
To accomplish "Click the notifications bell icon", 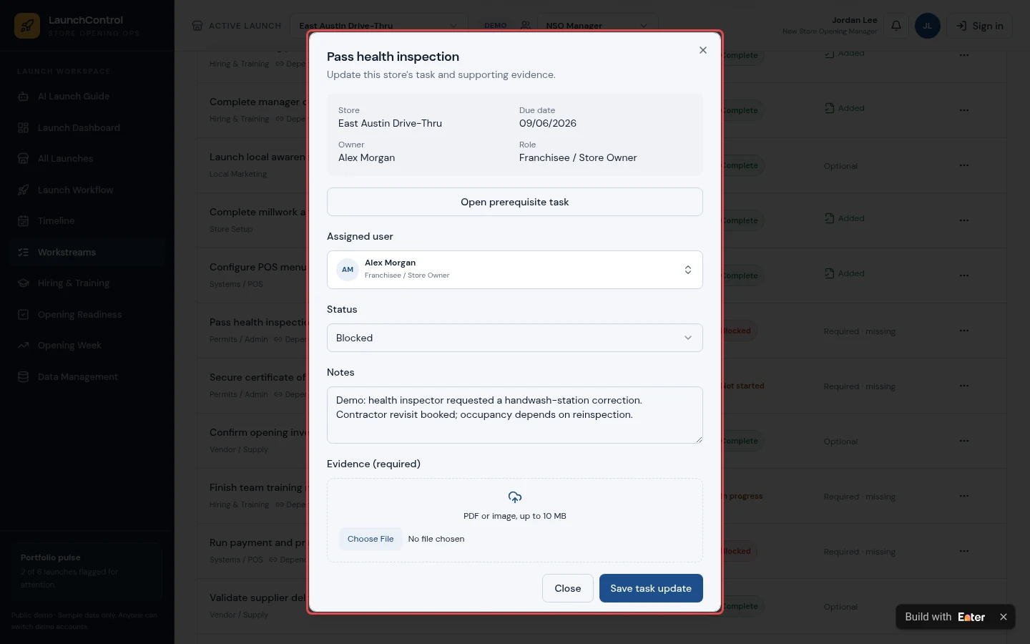I will pos(896,26).
